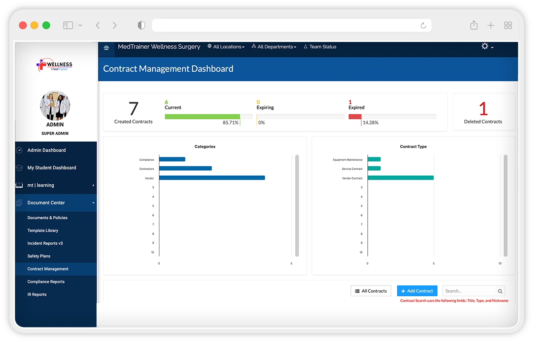The image size is (534, 342).
Task: Click the search magnifier icon
Action: 500,291
